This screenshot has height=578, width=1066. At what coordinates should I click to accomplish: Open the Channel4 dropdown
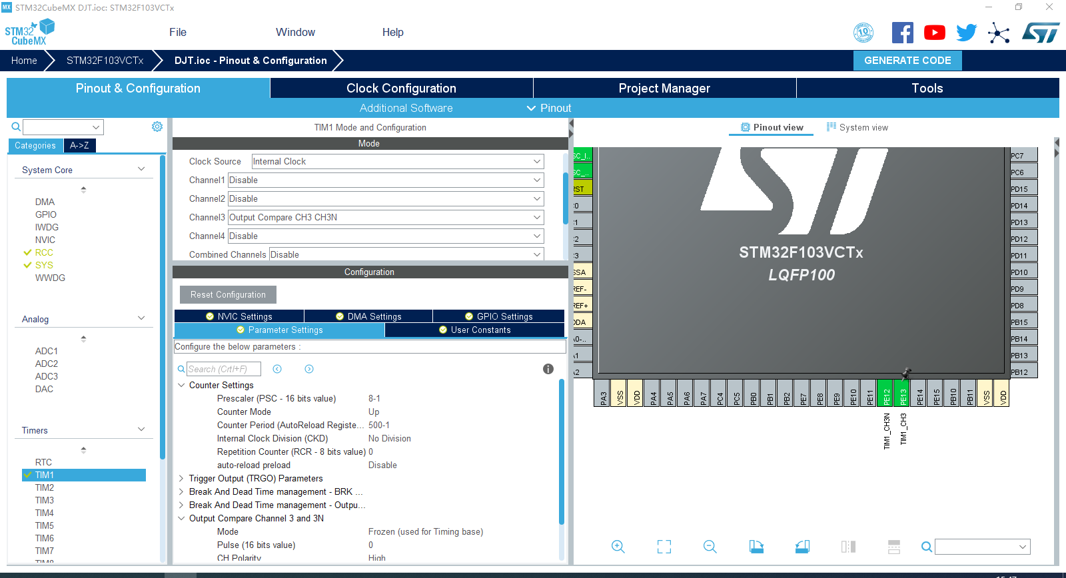386,236
